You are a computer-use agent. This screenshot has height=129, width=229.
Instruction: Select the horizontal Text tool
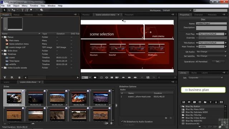pyautogui.click(x=23, y=10)
